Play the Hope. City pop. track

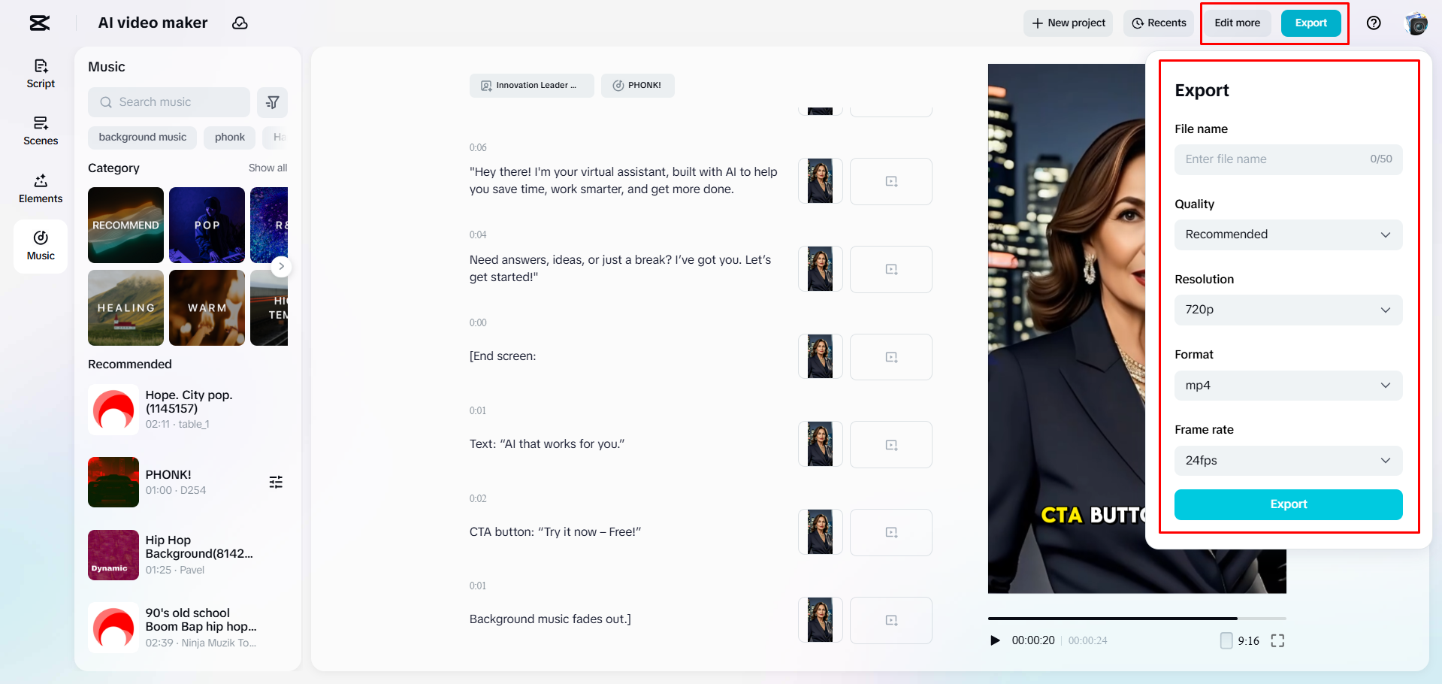pyautogui.click(x=113, y=410)
